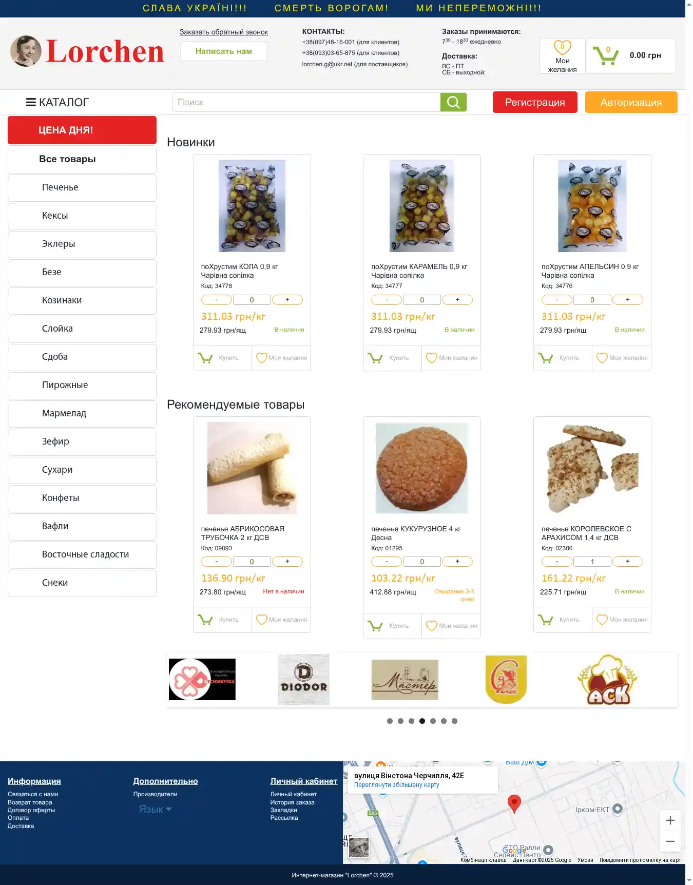Click heart icon under поХрустим КАРАМЕЛЬ product
Screen dimensions: 693x885
432,358
